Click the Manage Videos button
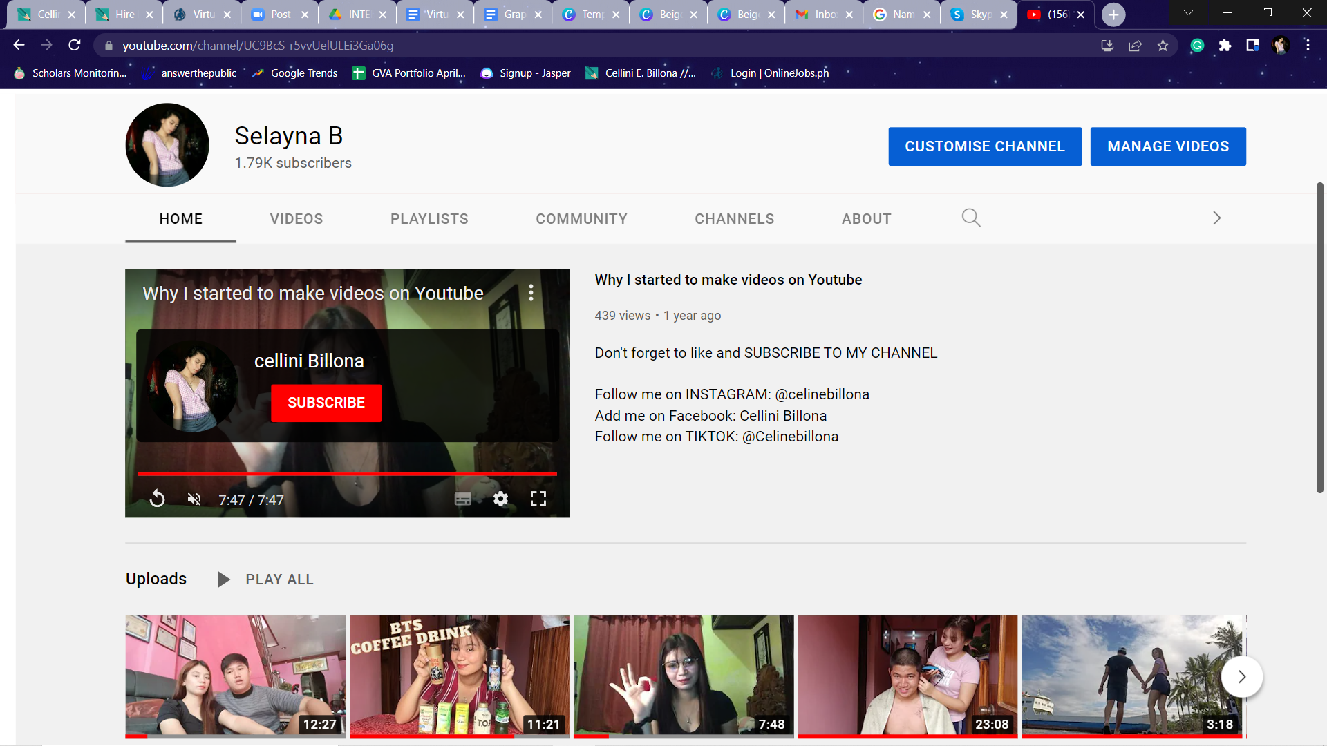 pyautogui.click(x=1167, y=146)
